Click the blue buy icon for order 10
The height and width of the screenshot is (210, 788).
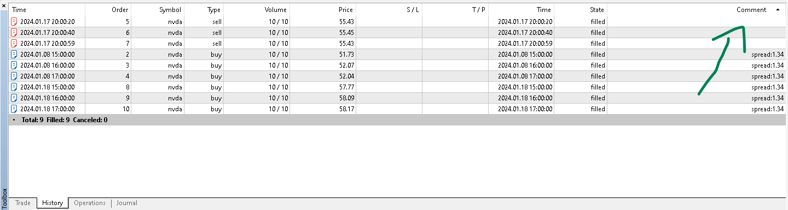click(14, 109)
